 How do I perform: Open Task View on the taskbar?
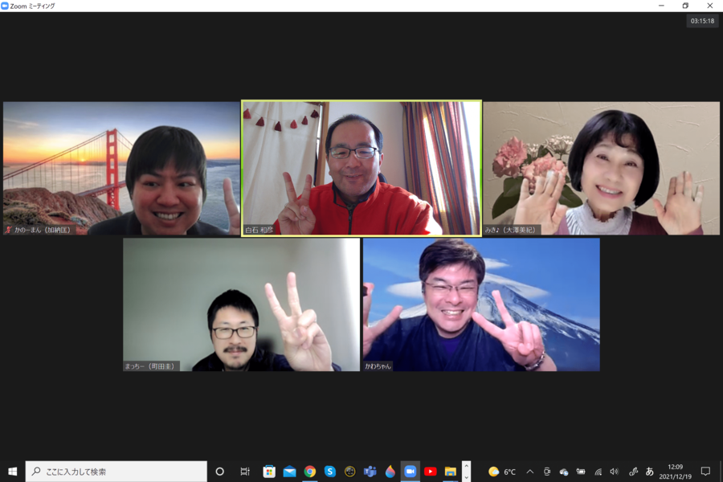245,472
